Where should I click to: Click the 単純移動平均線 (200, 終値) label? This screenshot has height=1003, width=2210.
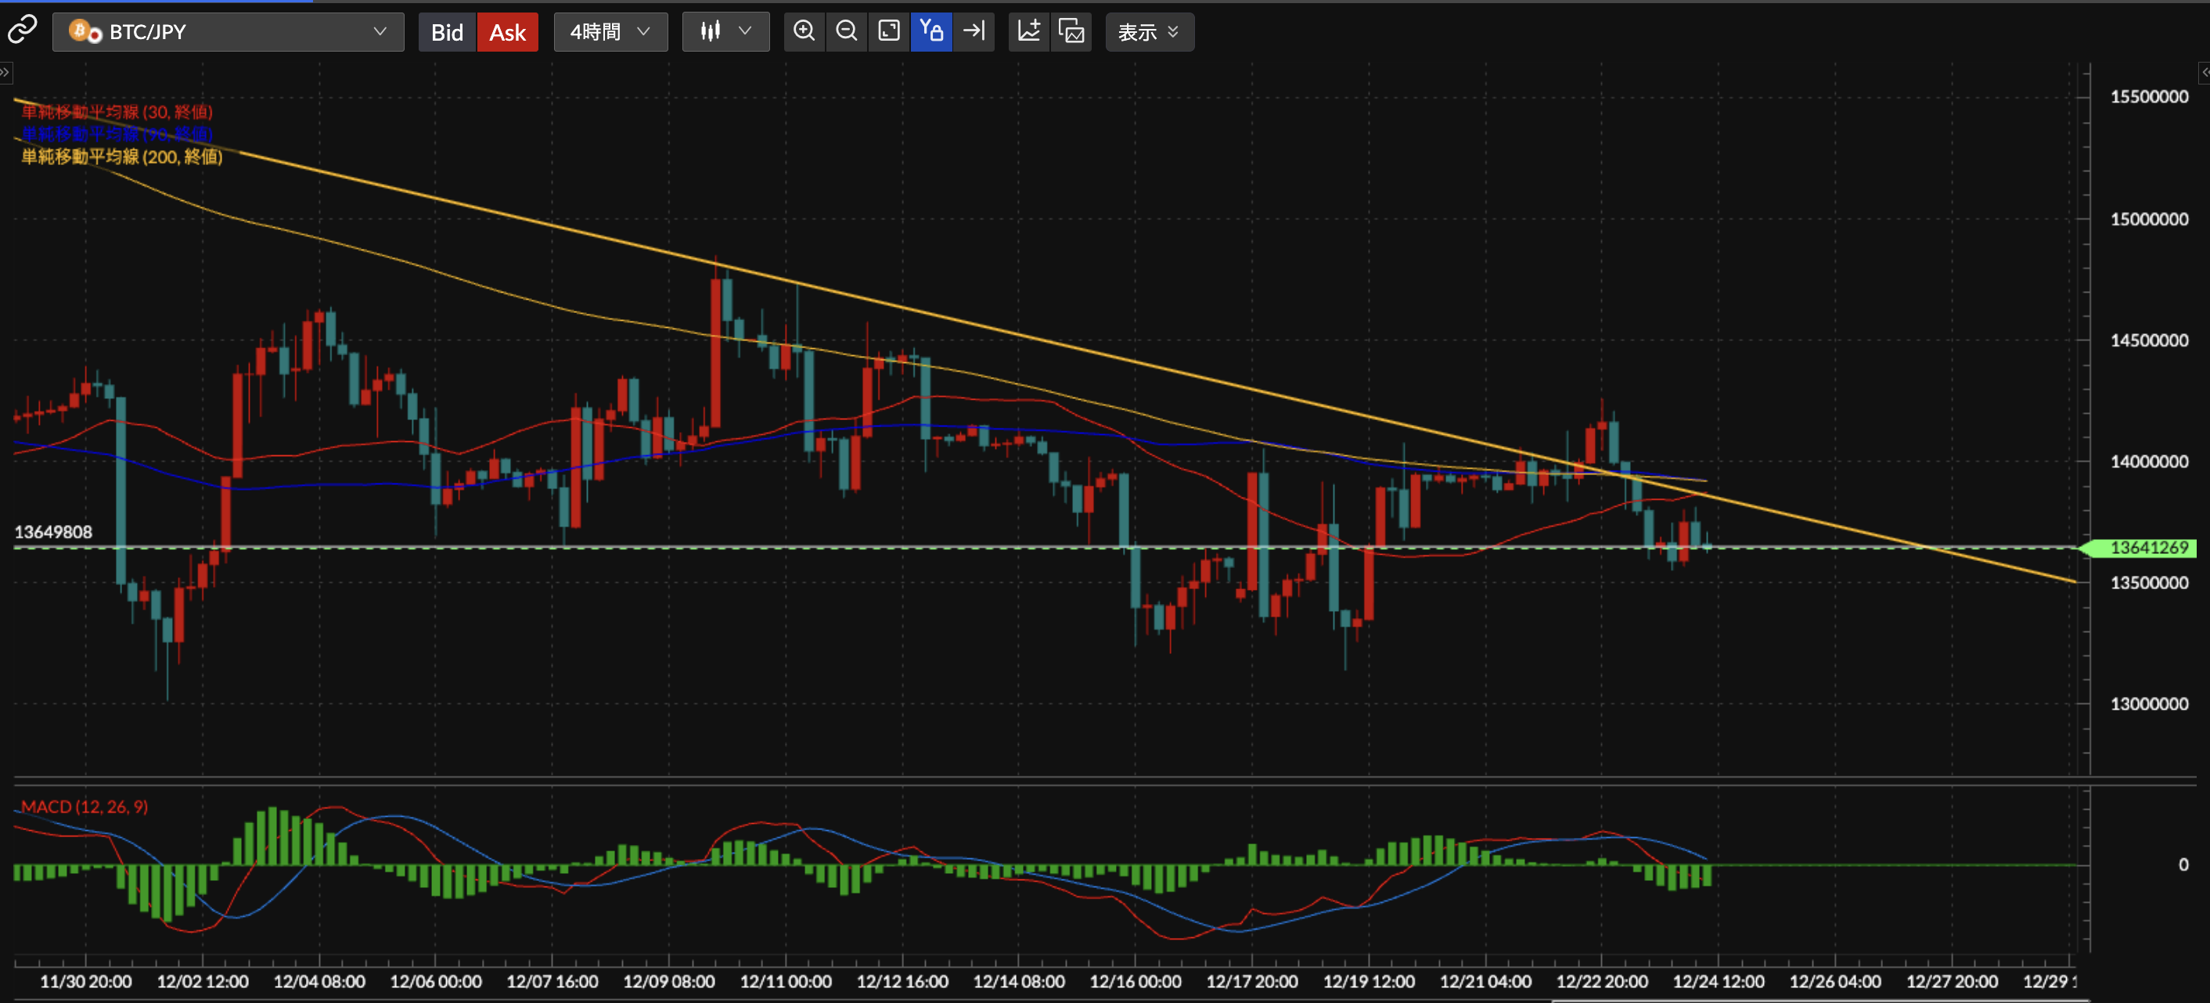click(x=122, y=156)
